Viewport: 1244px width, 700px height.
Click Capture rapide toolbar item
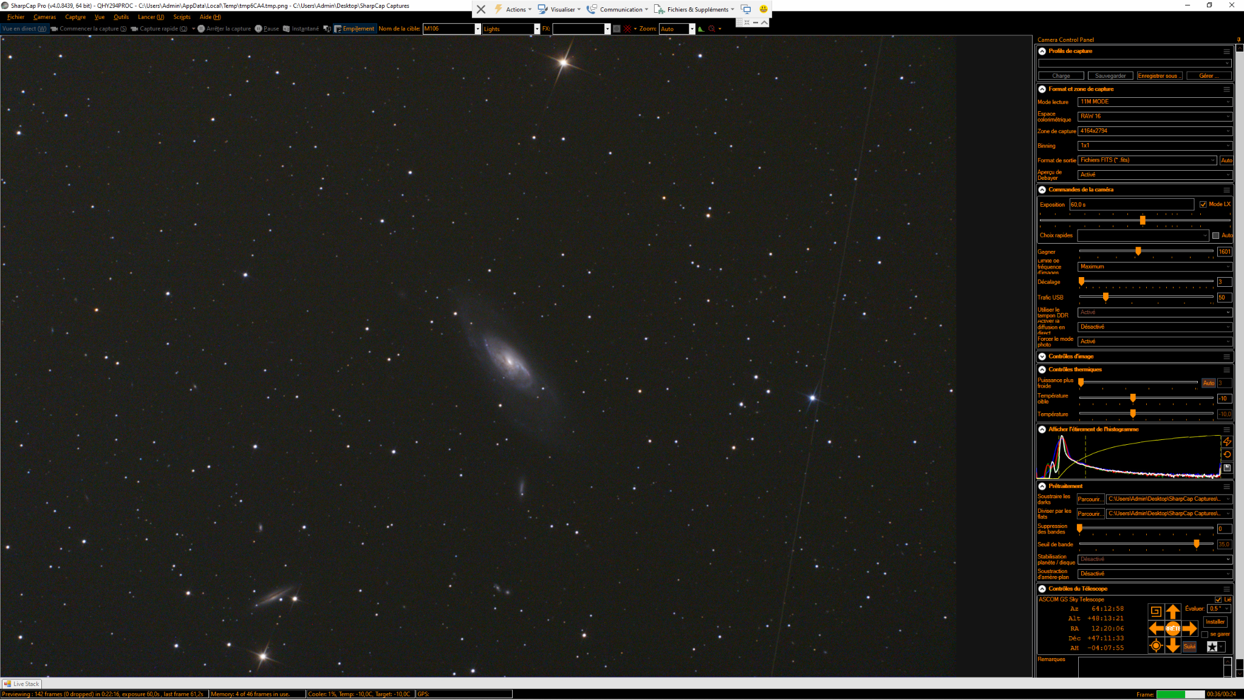tap(159, 29)
